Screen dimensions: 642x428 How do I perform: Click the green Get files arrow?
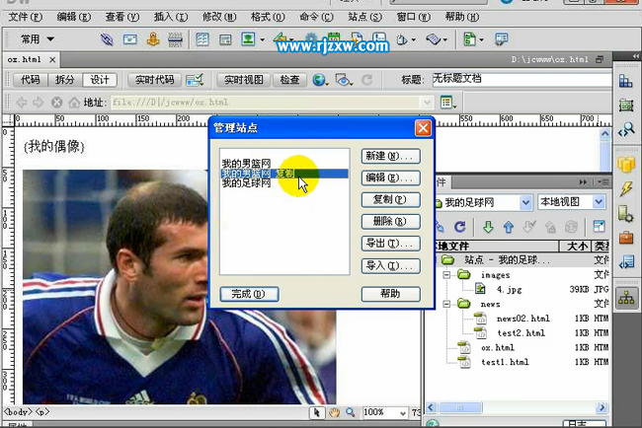488,227
